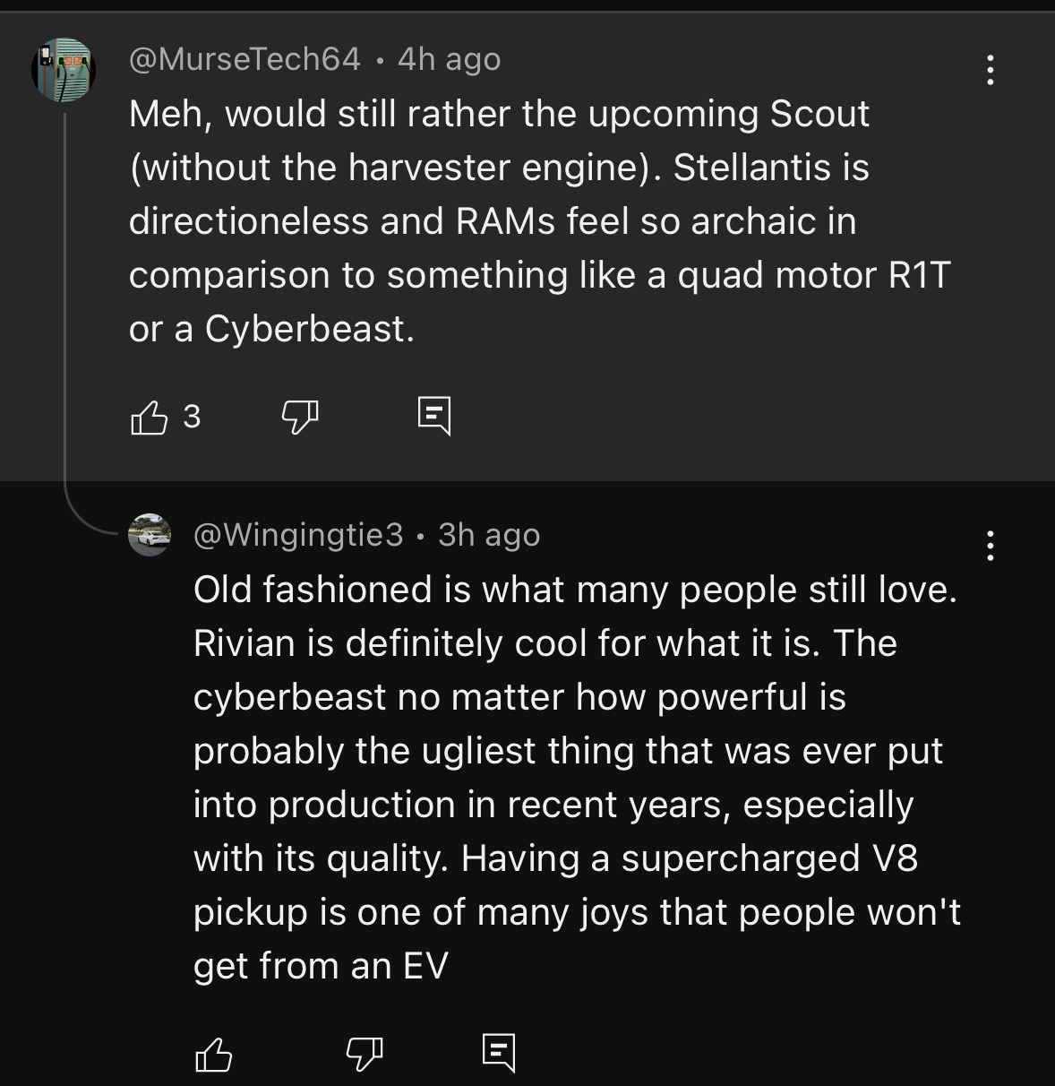
Task: Click the "3h ago" reply timestamp
Action: pyautogui.click(x=489, y=535)
